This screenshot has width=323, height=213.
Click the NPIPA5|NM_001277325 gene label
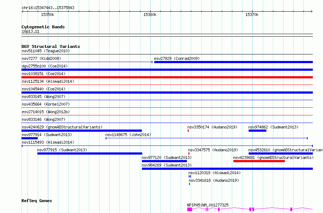tap(208, 205)
